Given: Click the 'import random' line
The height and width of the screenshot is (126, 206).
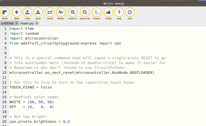Looking at the screenshot, I should point(24,33).
